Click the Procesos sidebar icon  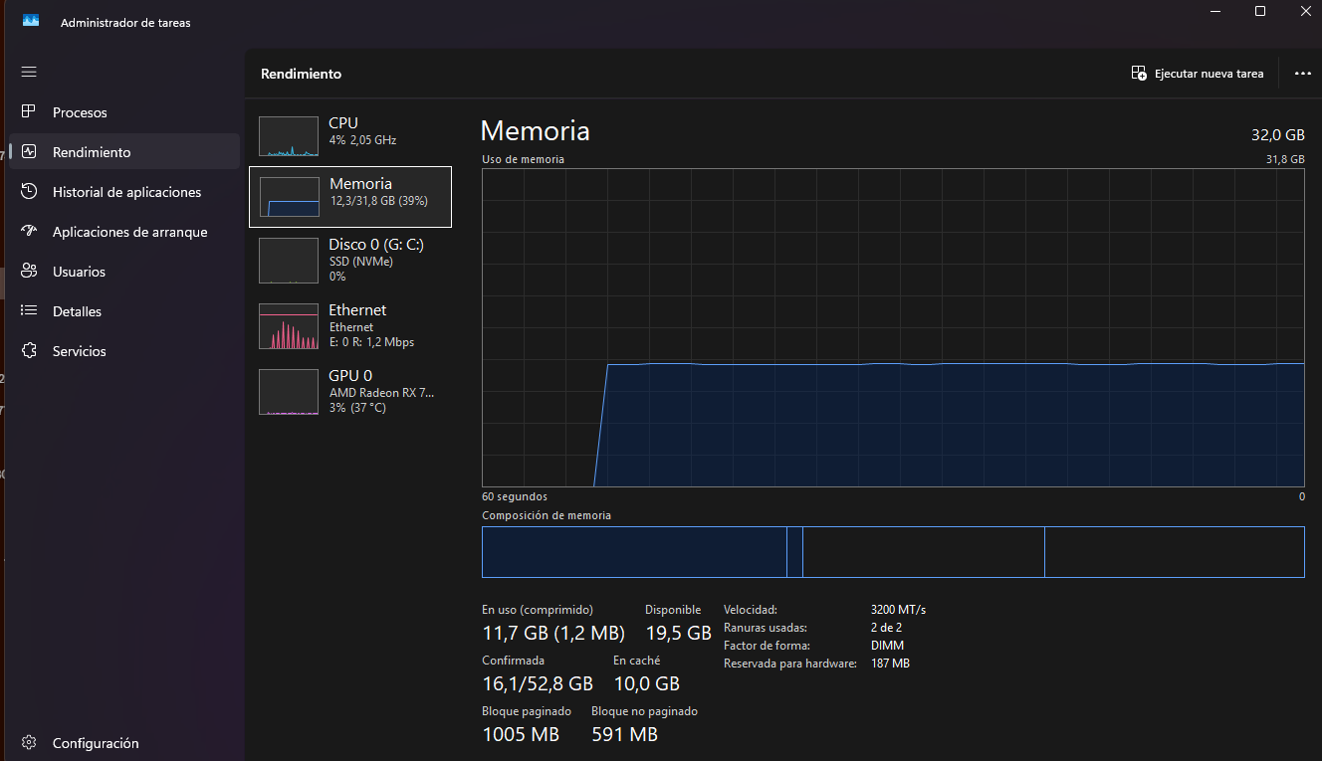coord(29,112)
